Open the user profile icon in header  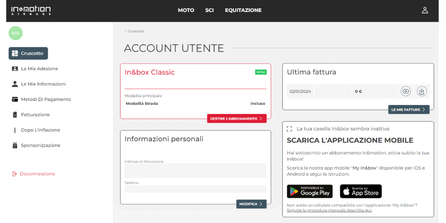pyautogui.click(x=425, y=11)
